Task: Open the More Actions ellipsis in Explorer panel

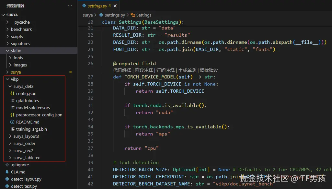Action: pos(70,6)
